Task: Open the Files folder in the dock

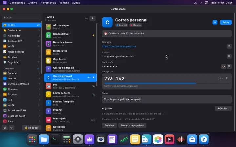Action: tap(44, 139)
